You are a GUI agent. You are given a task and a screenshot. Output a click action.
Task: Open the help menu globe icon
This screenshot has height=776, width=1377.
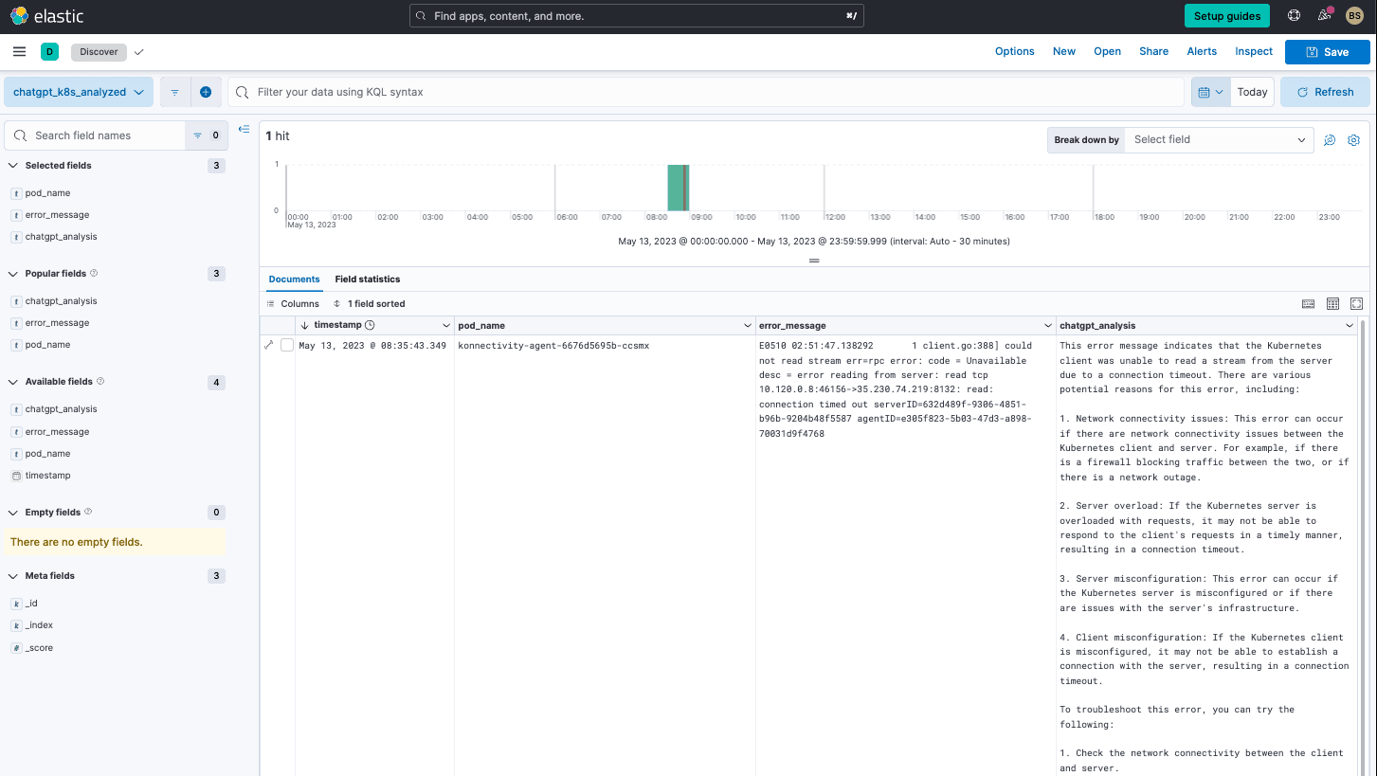pyautogui.click(x=1294, y=16)
